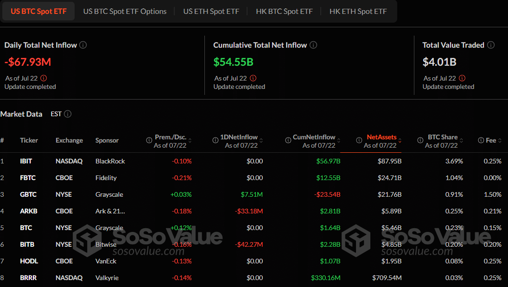This screenshot has width=508, height=287.
Task: Open the BITB ticker row
Action: pos(254,244)
